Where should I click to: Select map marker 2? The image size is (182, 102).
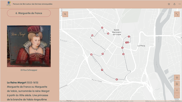[x=128, y=42]
